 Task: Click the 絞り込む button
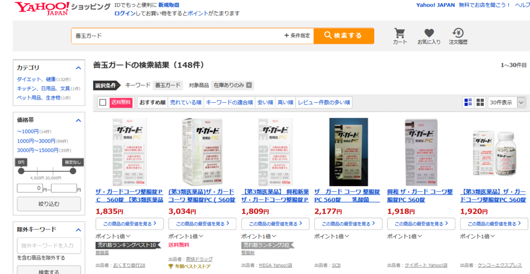(49, 204)
